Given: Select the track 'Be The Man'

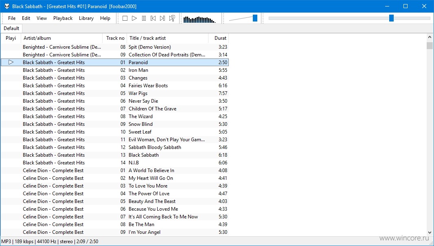Looking at the screenshot, I should coord(114,225).
